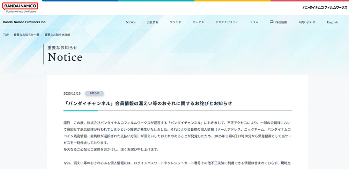The width and height of the screenshot is (349, 169).
Task: Click the Notice page heading
Action: [65, 57]
